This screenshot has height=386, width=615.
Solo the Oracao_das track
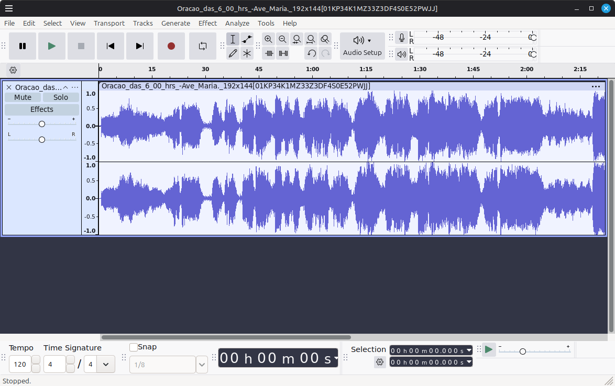tap(60, 97)
